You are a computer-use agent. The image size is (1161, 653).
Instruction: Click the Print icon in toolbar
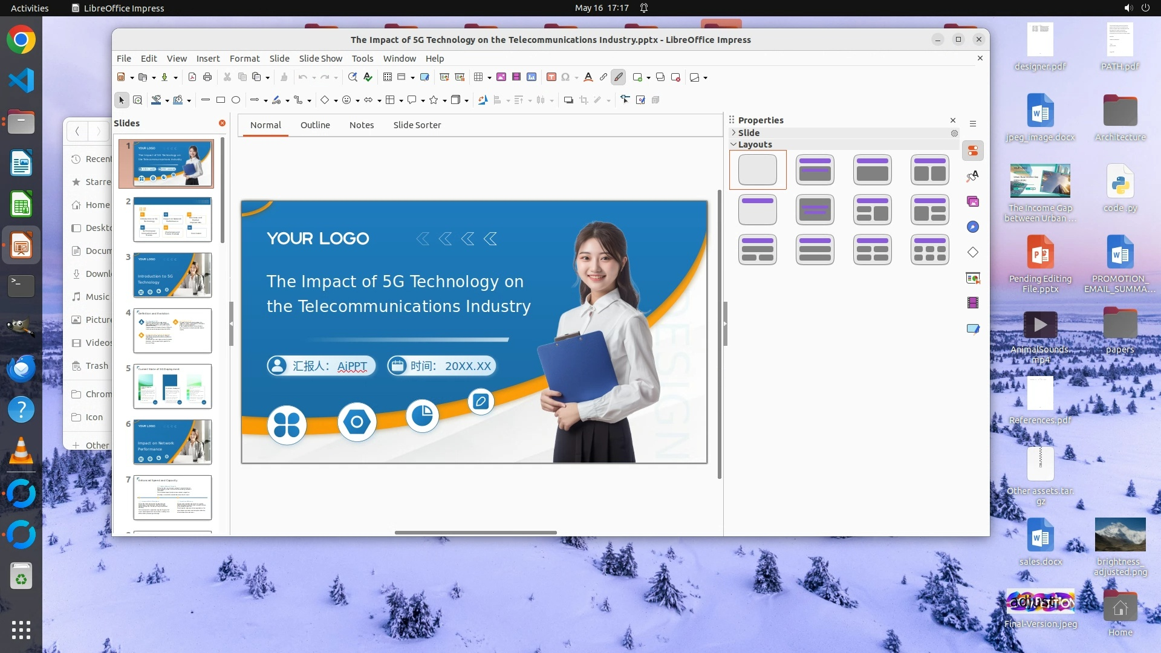(x=207, y=77)
